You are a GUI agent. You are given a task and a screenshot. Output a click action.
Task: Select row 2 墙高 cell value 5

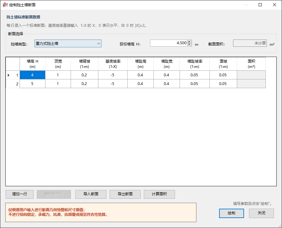(33, 84)
